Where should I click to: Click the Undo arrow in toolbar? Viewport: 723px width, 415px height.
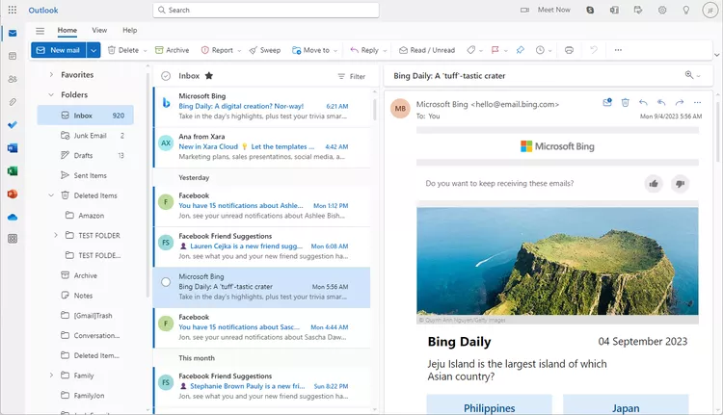(594, 50)
